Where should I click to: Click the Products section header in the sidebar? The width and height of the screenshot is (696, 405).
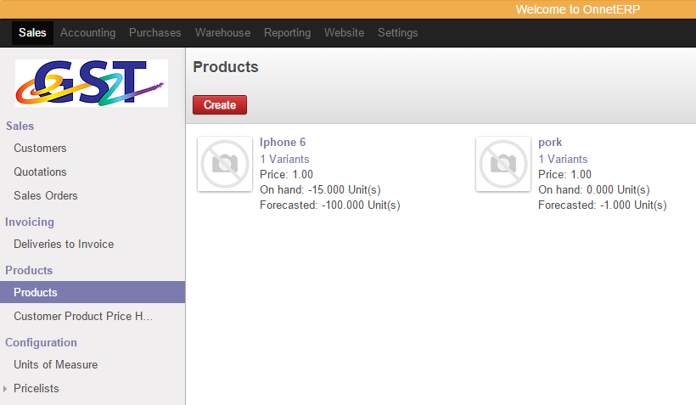(x=29, y=271)
